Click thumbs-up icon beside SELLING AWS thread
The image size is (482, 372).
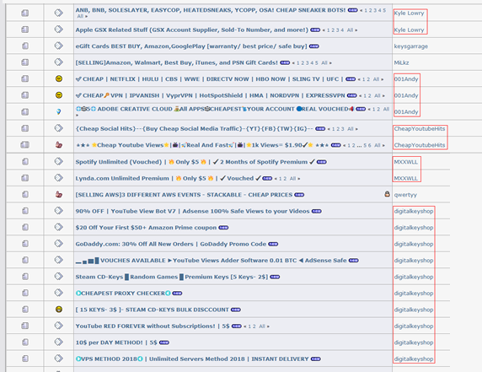tap(59, 194)
